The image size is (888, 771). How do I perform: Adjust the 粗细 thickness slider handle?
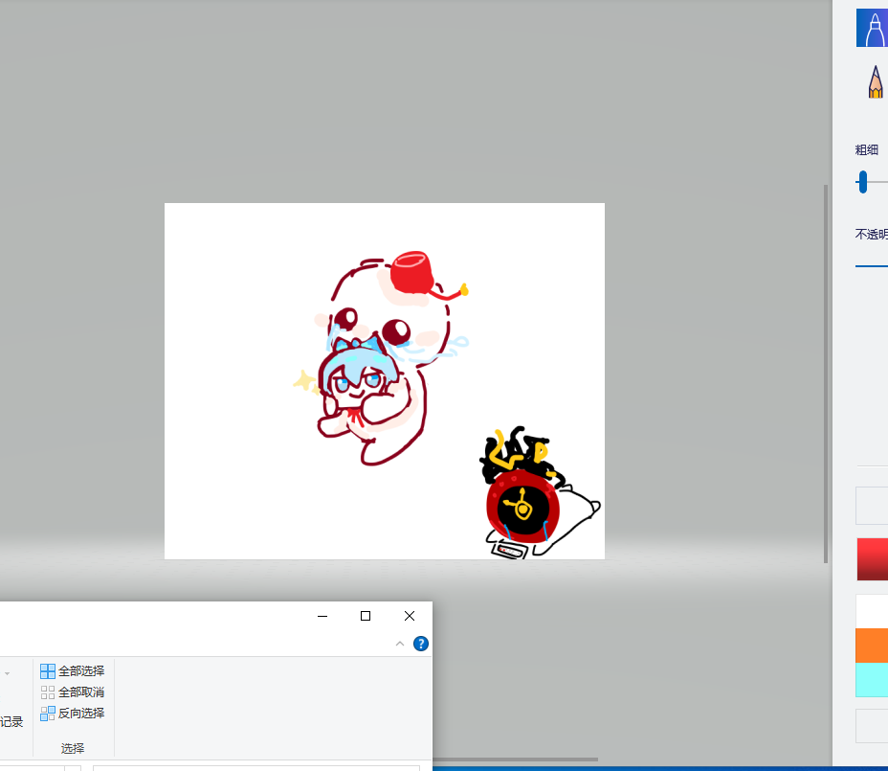point(863,181)
